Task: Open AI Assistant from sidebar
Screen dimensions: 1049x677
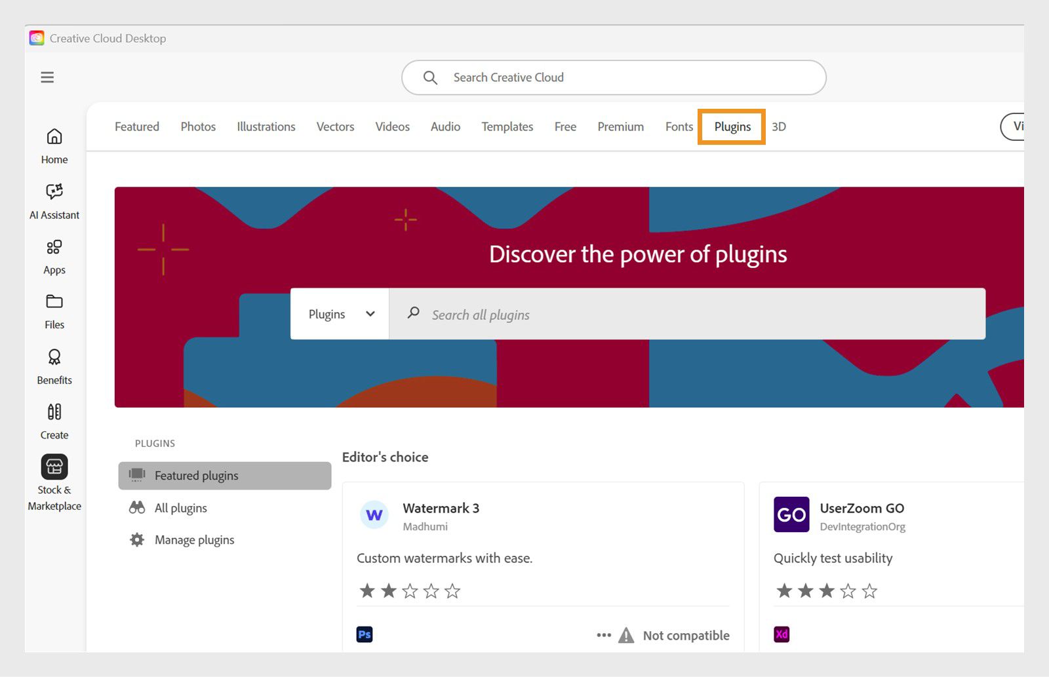Action: pyautogui.click(x=54, y=201)
